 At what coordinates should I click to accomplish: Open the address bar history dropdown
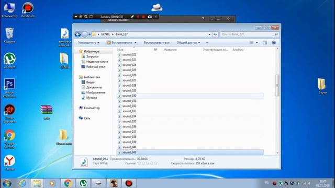[209, 34]
